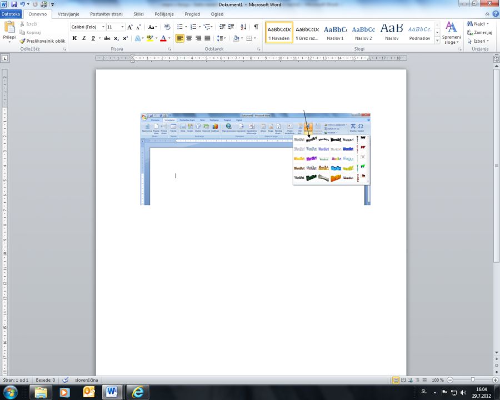500x400 pixels.
Task: Apply the Navaden style
Action: pyautogui.click(x=279, y=33)
